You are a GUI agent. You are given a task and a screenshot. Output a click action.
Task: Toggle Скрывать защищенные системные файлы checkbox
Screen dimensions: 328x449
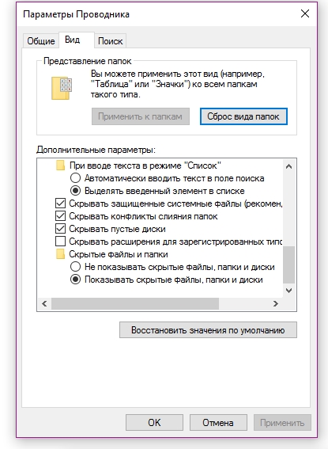tap(60, 204)
